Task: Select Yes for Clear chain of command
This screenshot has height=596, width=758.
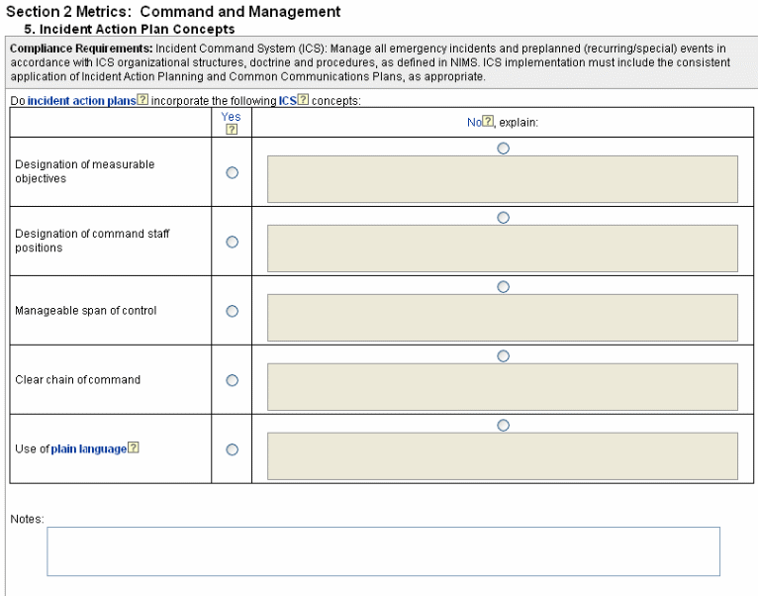Action: tap(233, 380)
